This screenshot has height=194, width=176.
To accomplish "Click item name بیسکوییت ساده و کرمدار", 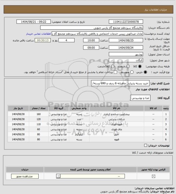I will tap(117, 114).
